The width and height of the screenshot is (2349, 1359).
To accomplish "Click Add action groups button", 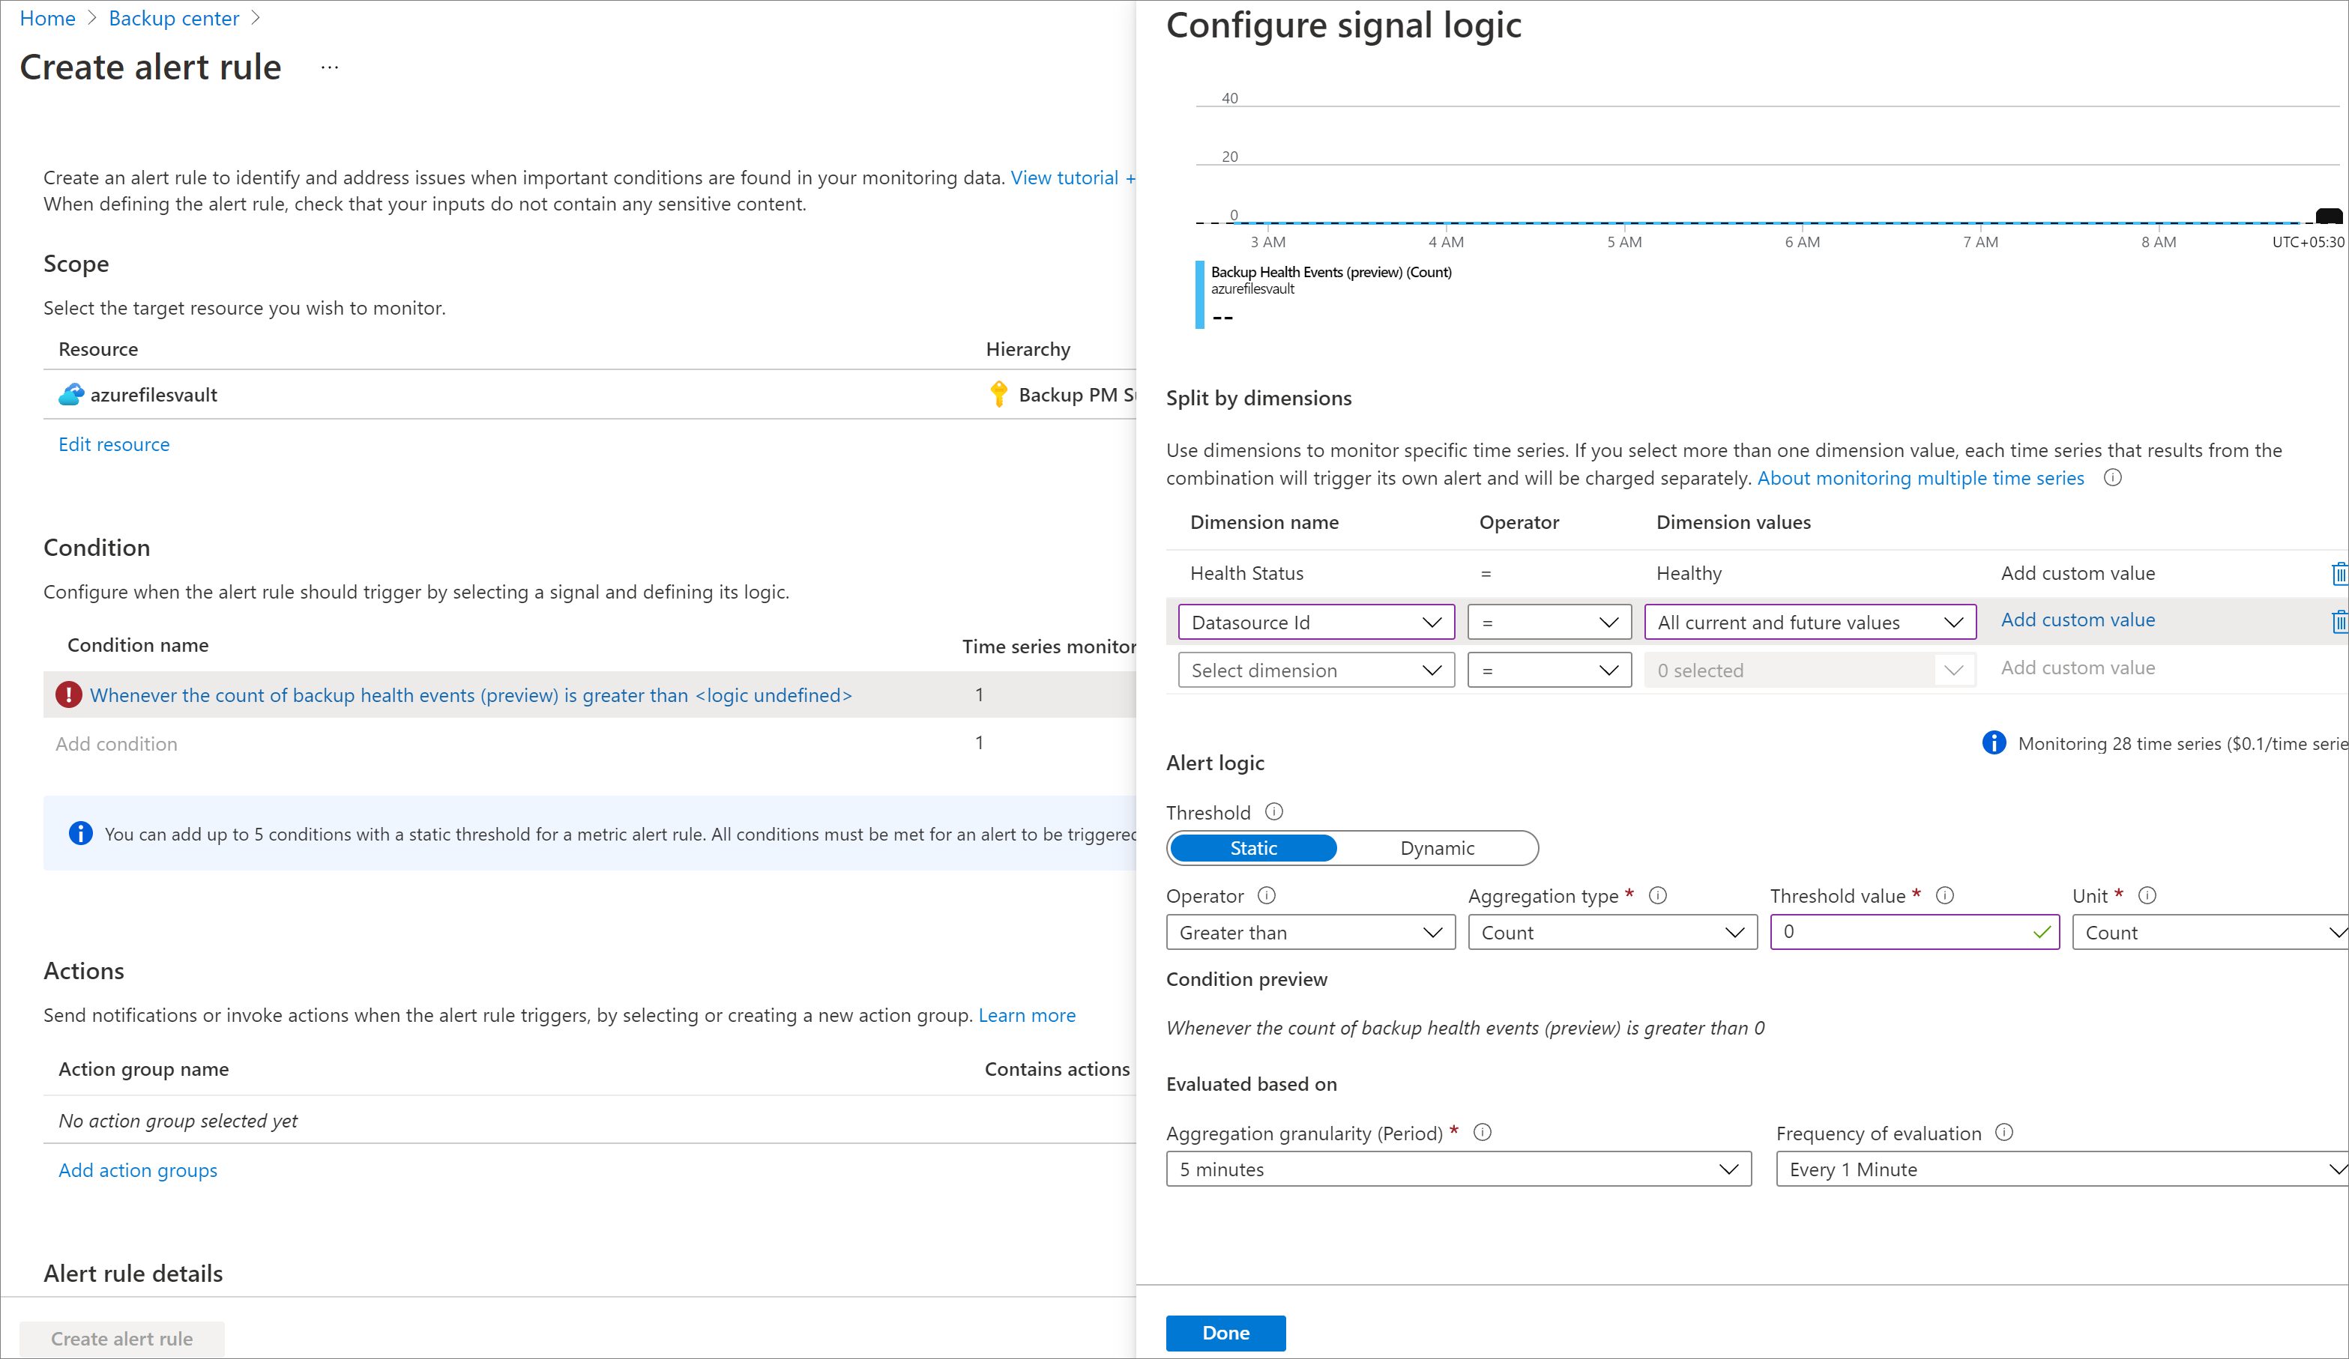I will (x=137, y=1169).
